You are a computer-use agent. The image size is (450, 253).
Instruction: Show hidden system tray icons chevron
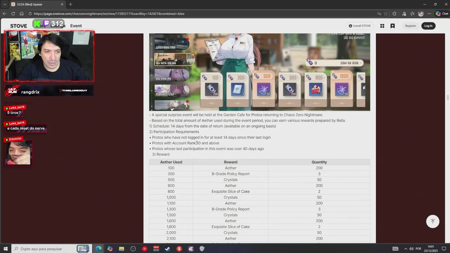pyautogui.click(x=405, y=249)
